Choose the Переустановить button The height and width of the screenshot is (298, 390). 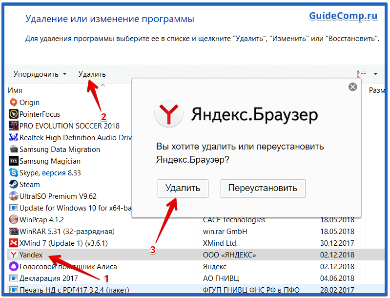point(263,188)
